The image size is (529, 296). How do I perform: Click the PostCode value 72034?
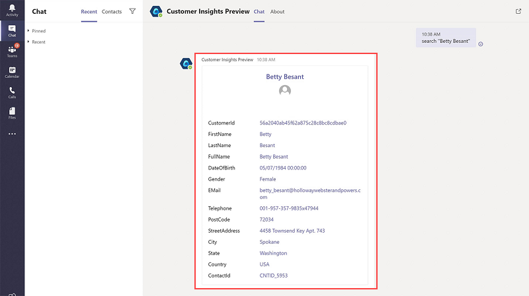[266, 220]
